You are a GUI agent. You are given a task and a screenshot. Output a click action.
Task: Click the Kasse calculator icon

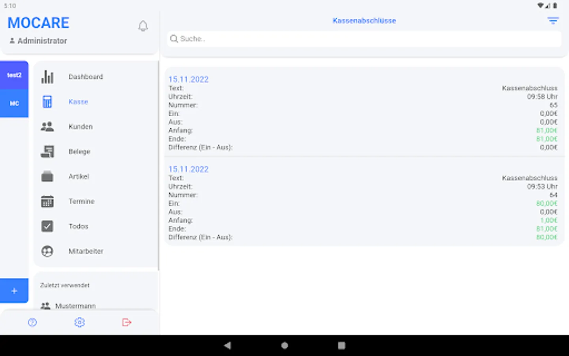[47, 102]
